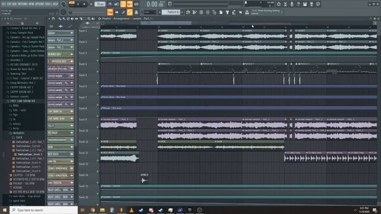Open the playlist options menu arrow
Viewport: 381px width, 214px height.
click(x=49, y=18)
